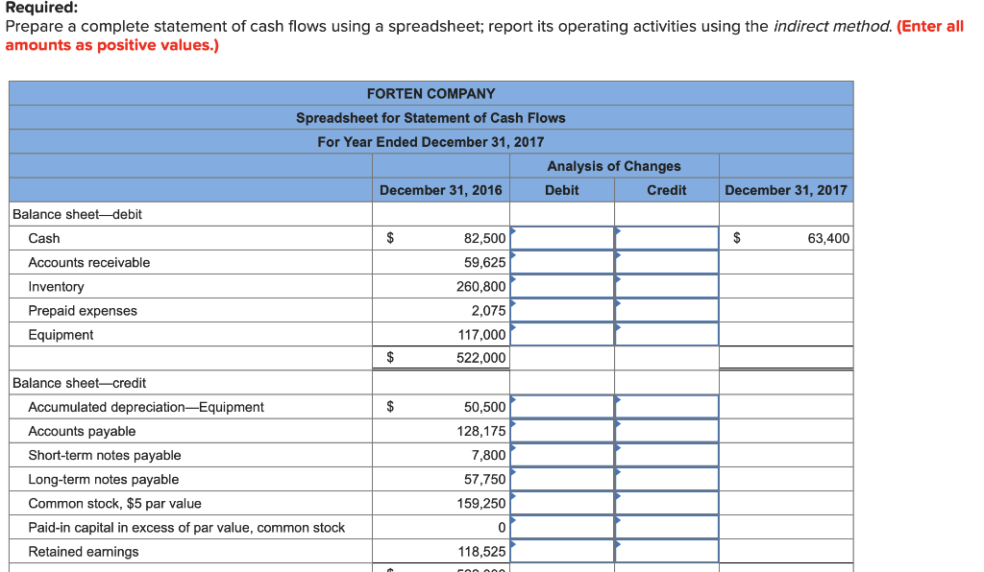Click 'Spreadsheet for Statement of Cash Flows' heading
This screenshot has height=572, width=984.
pos(430,118)
